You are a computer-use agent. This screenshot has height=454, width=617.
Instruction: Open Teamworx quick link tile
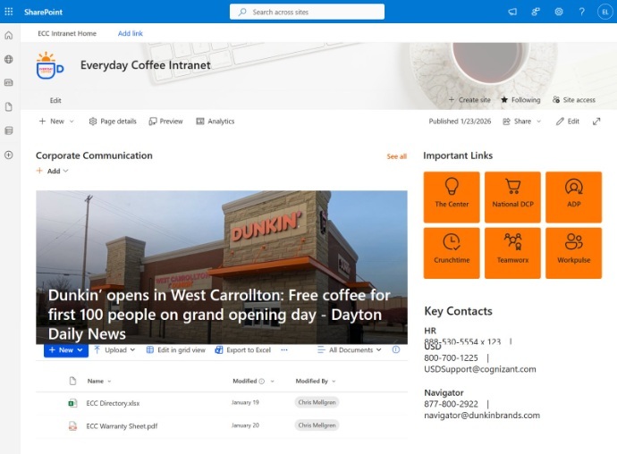(512, 253)
